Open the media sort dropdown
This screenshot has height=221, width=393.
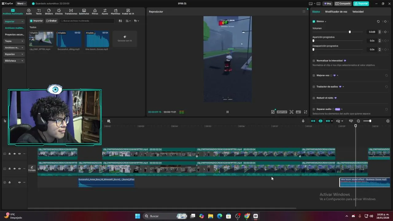pos(128,21)
